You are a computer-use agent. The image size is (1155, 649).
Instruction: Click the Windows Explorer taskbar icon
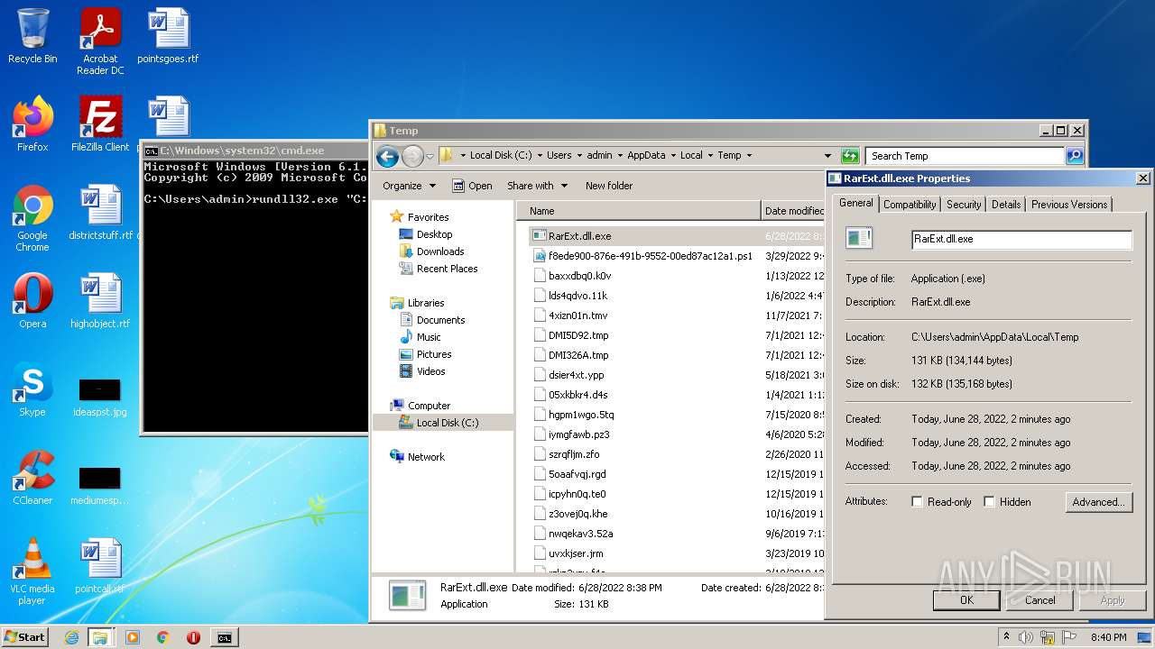(x=100, y=637)
